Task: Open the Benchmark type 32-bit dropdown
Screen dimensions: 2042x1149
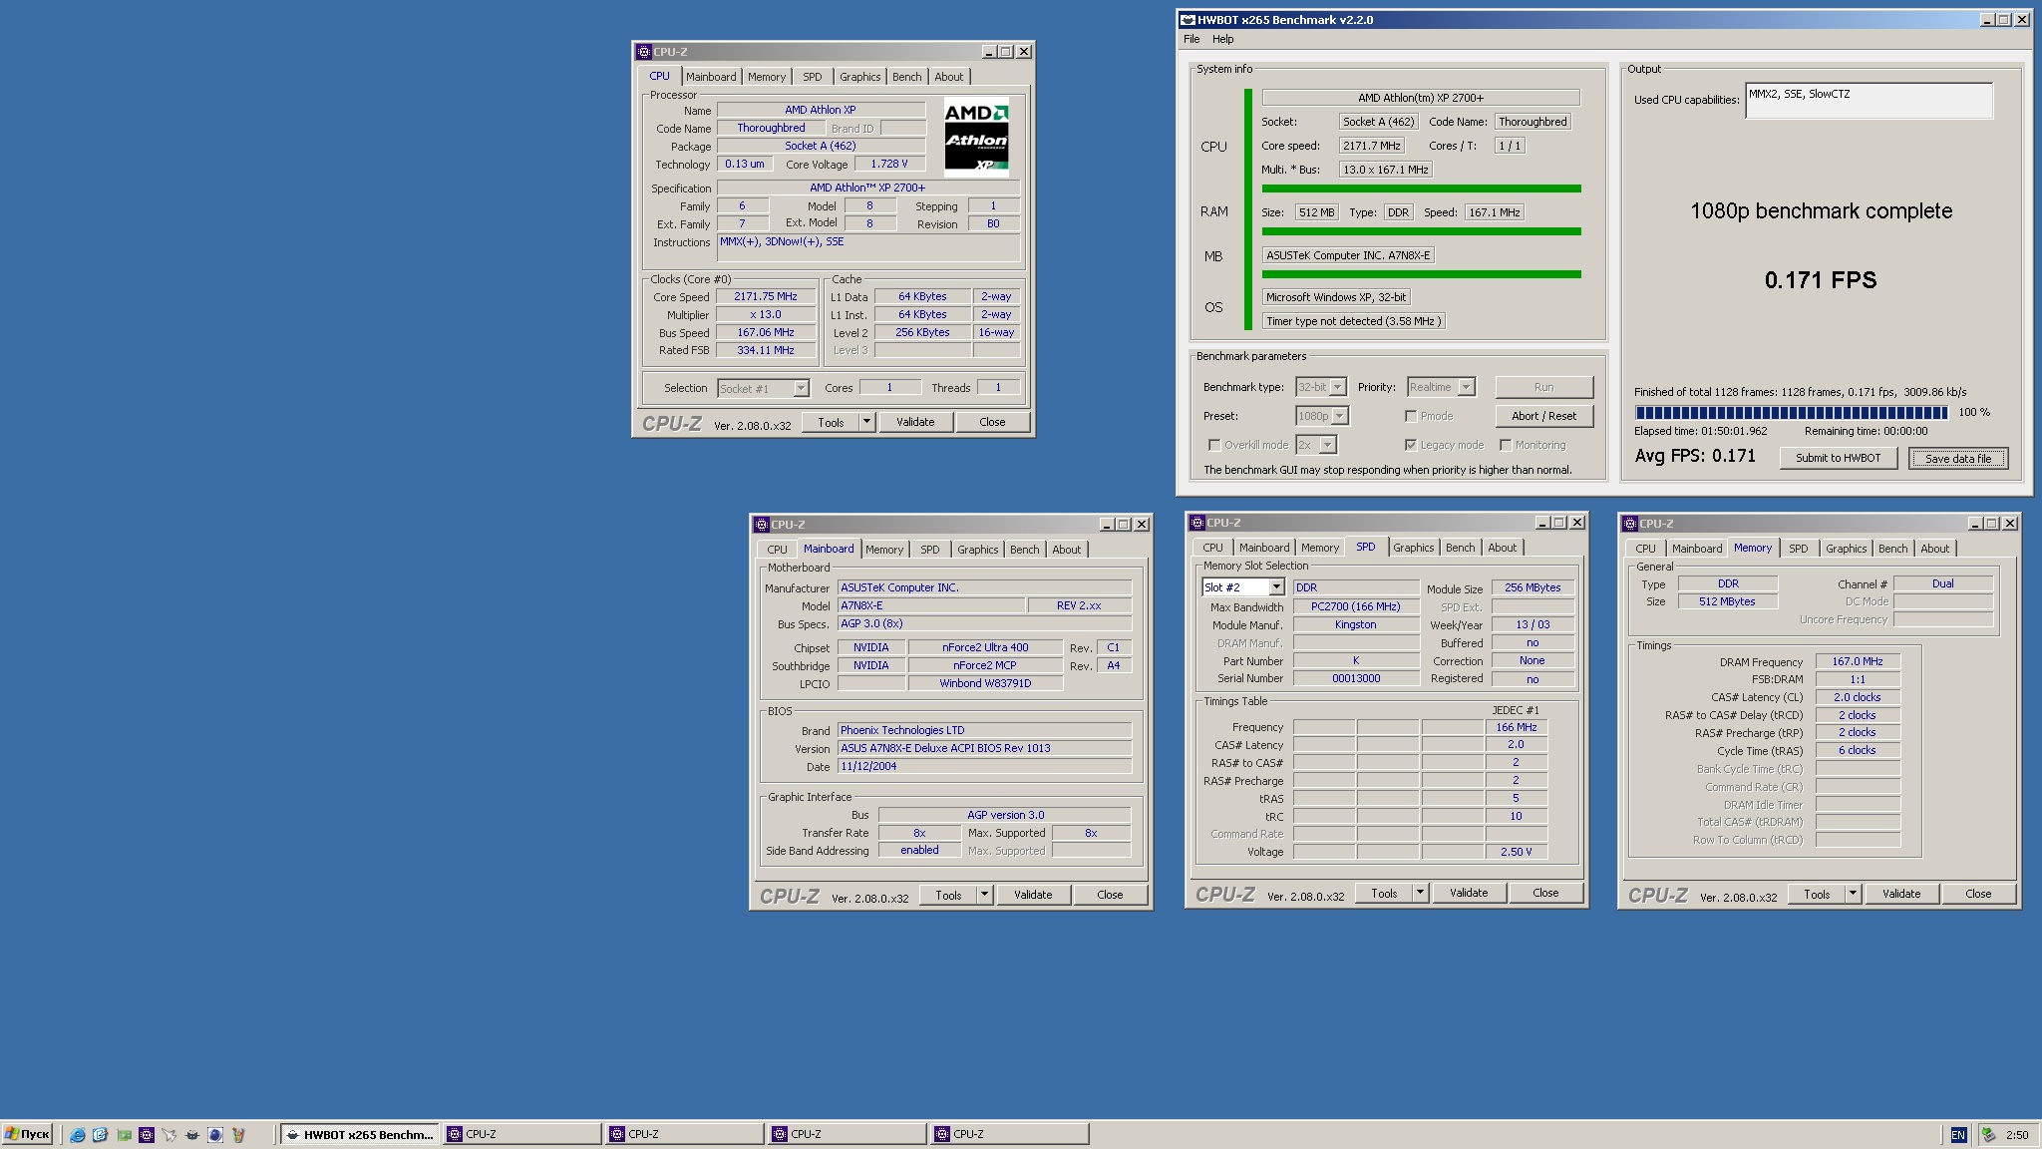Action: (x=1337, y=387)
